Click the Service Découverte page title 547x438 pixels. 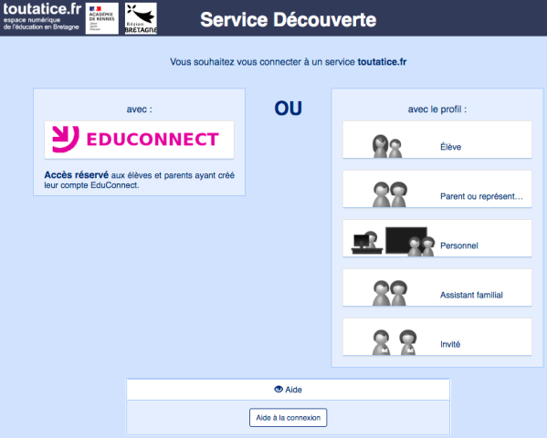click(289, 19)
